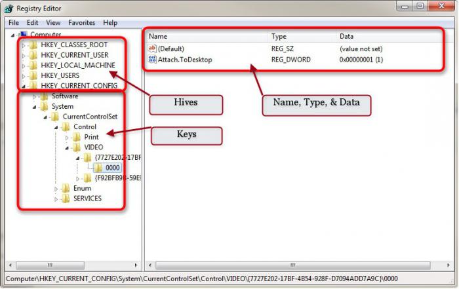Collapse the System key

pos(35,107)
